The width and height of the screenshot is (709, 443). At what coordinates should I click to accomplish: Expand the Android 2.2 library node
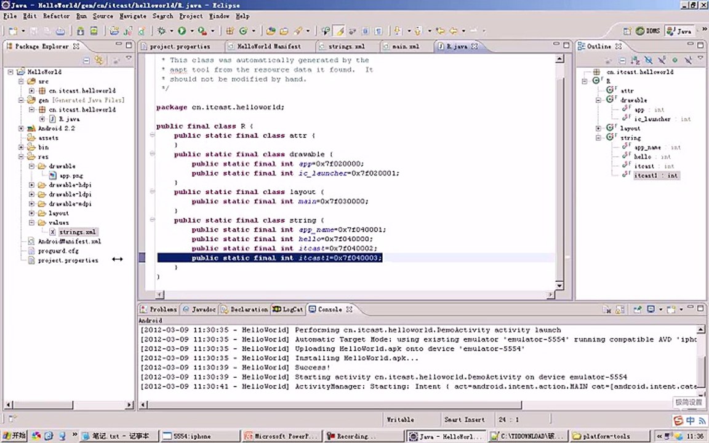click(x=21, y=129)
